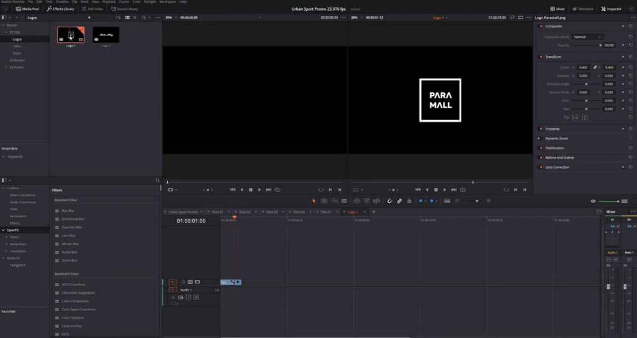Click the Opacity slider in Inspector

pyautogui.click(x=586, y=45)
